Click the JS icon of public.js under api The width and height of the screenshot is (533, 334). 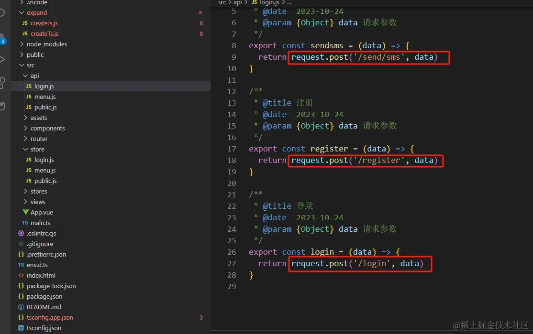[x=29, y=107]
